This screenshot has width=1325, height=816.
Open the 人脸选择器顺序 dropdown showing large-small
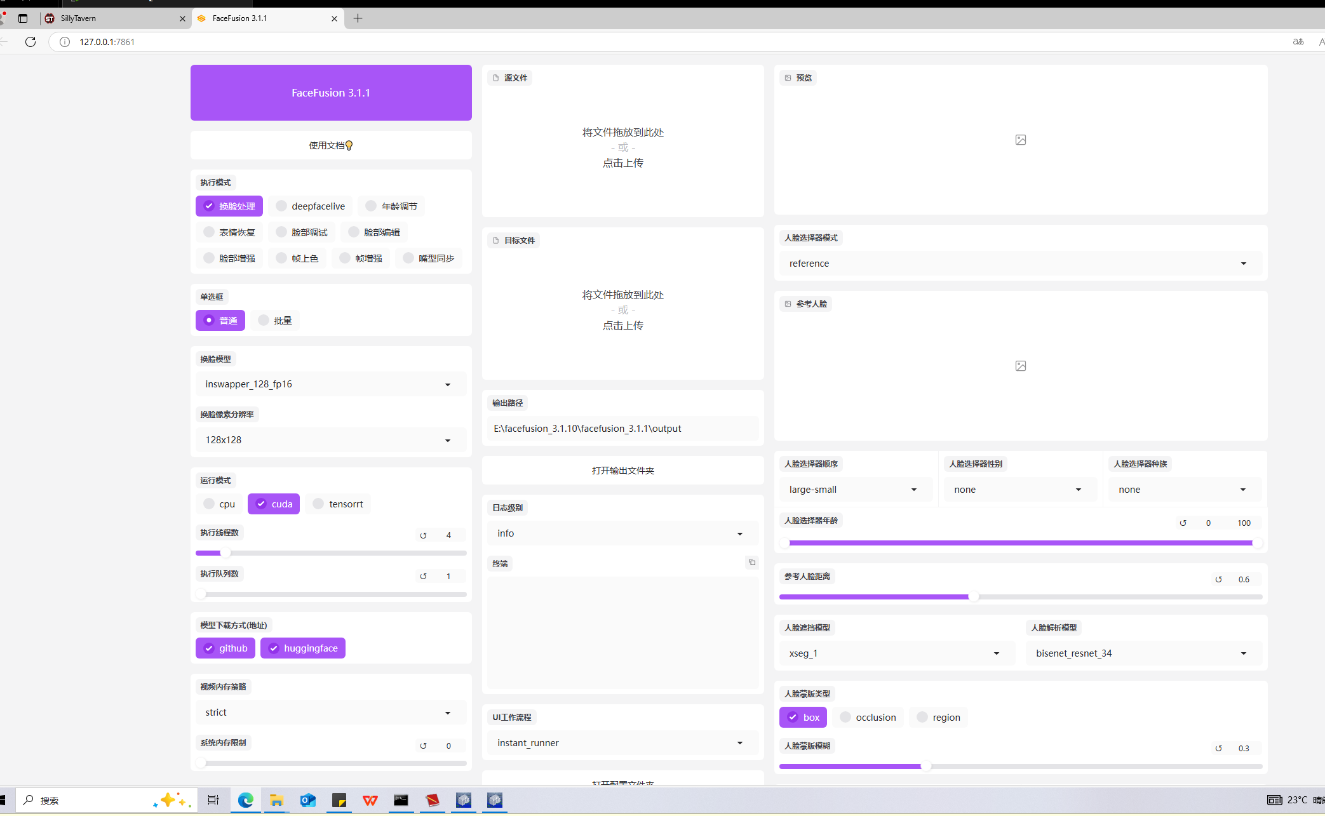point(856,490)
